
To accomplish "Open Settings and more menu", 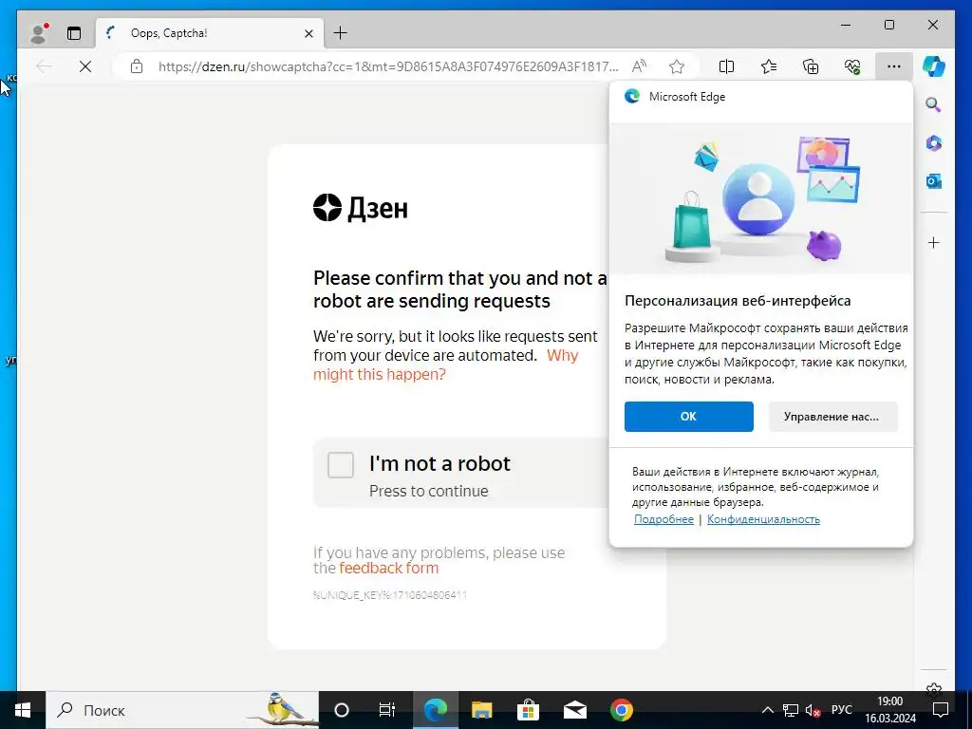I will 894,66.
